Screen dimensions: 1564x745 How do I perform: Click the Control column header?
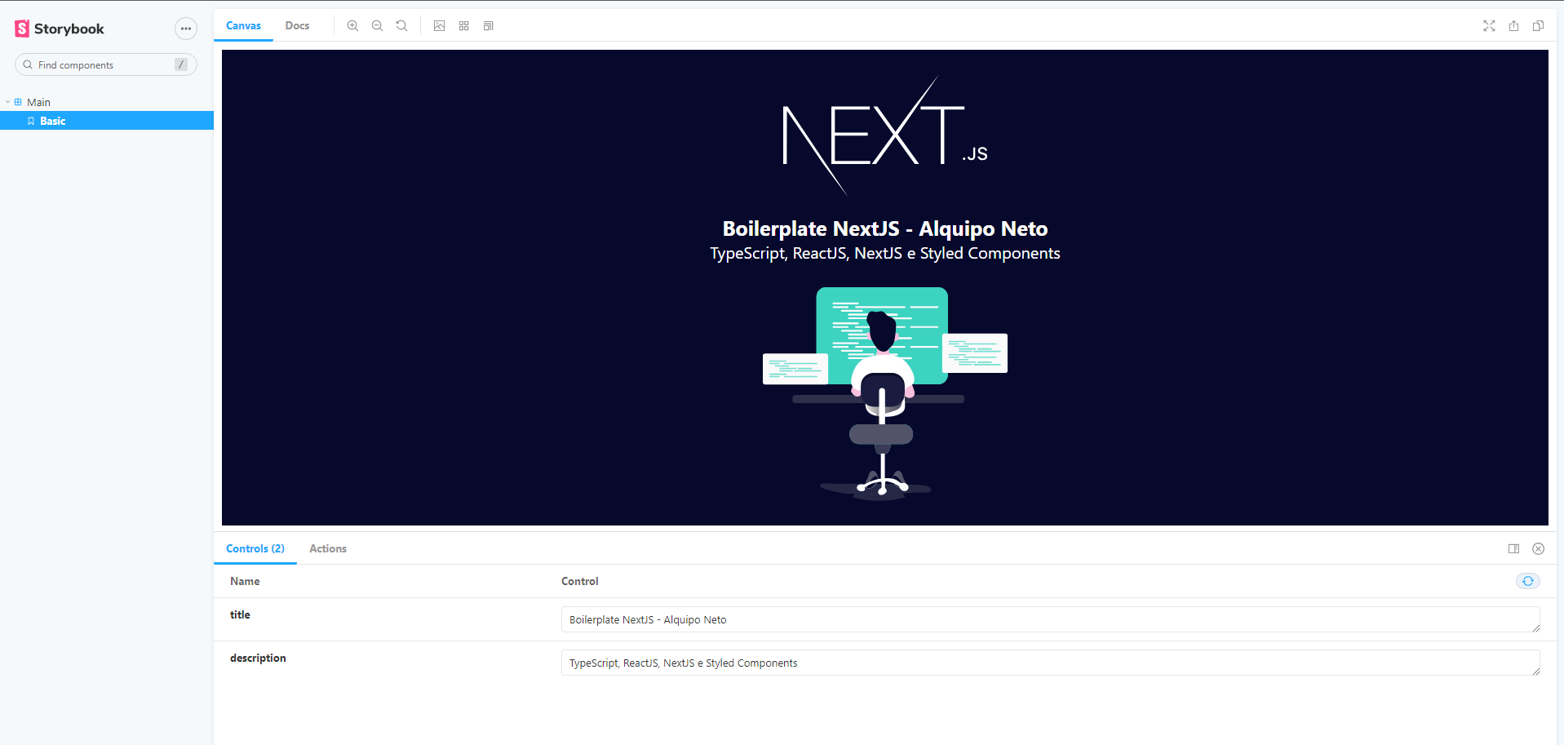pos(580,582)
